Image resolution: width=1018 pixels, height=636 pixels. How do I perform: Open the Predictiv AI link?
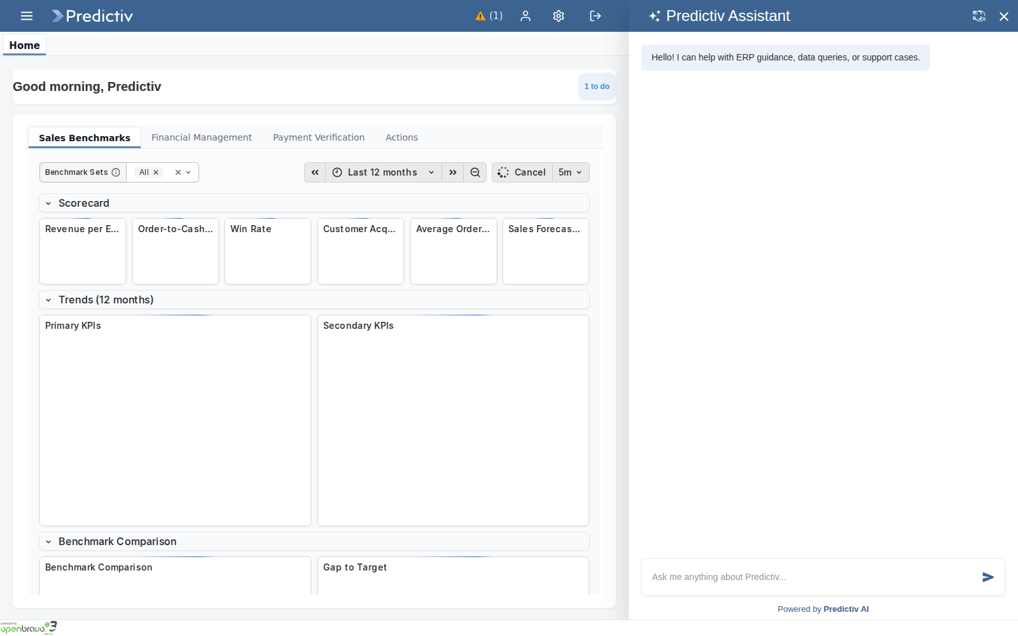(846, 609)
